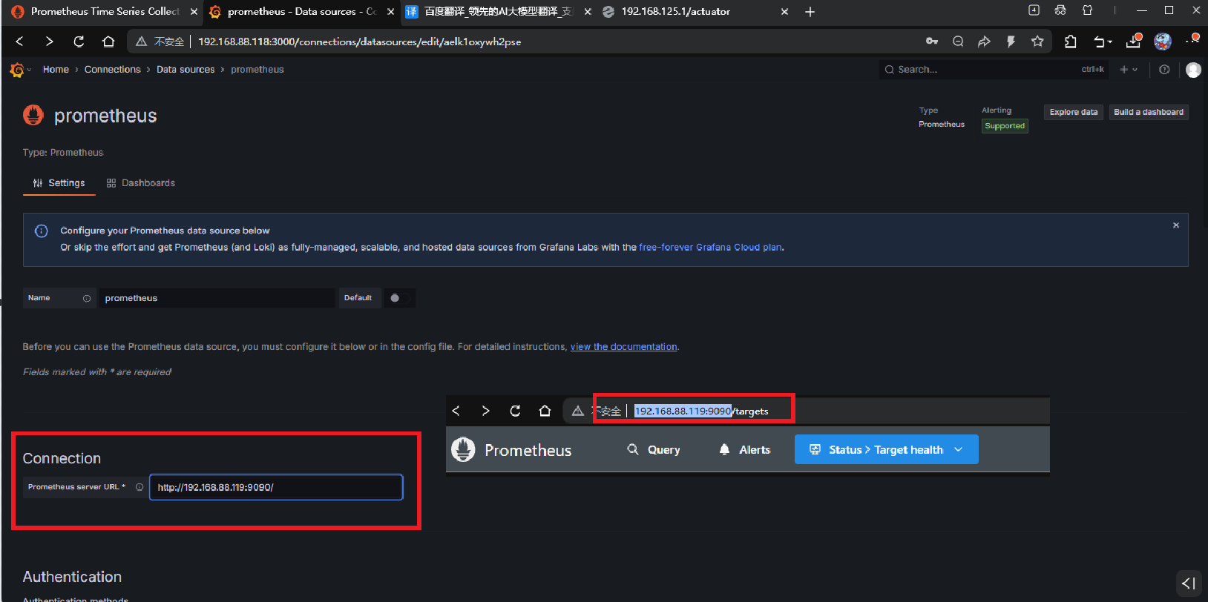Switch to the Settings tab
The width and height of the screenshot is (1208, 602).
[x=59, y=183]
